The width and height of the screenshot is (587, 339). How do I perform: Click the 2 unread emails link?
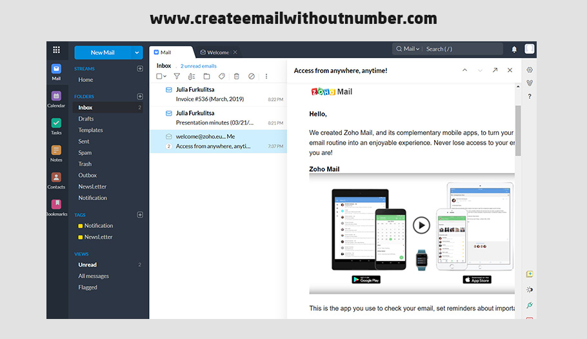pyautogui.click(x=199, y=66)
